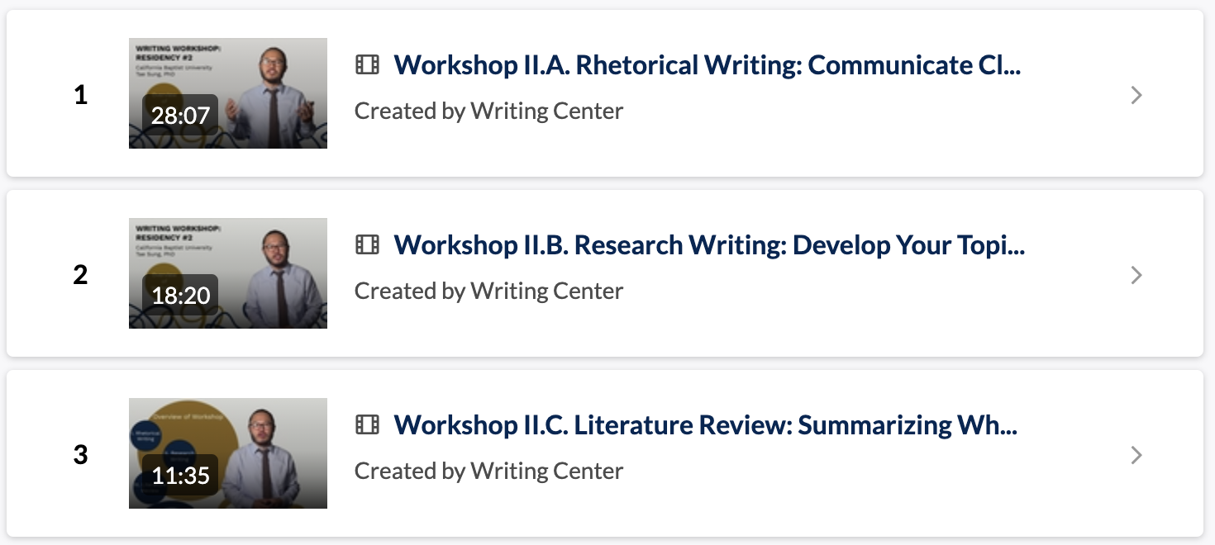Expand the Research Writing row using its right chevron

point(1136,275)
